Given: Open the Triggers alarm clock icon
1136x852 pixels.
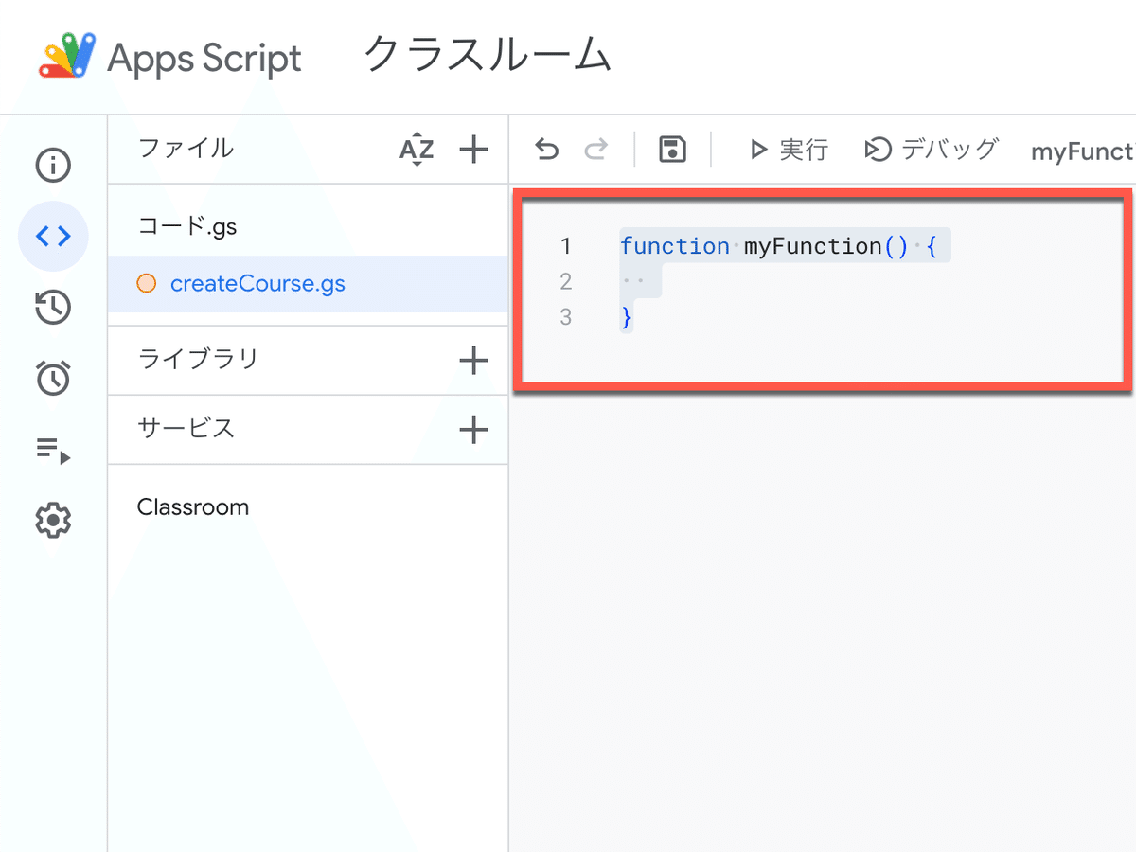Looking at the screenshot, I should [x=53, y=378].
